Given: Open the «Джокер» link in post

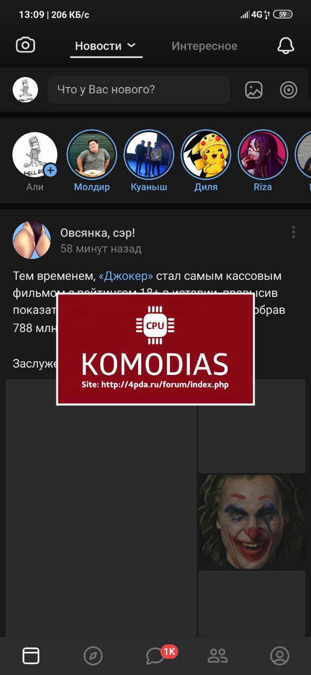Looking at the screenshot, I should [x=126, y=276].
